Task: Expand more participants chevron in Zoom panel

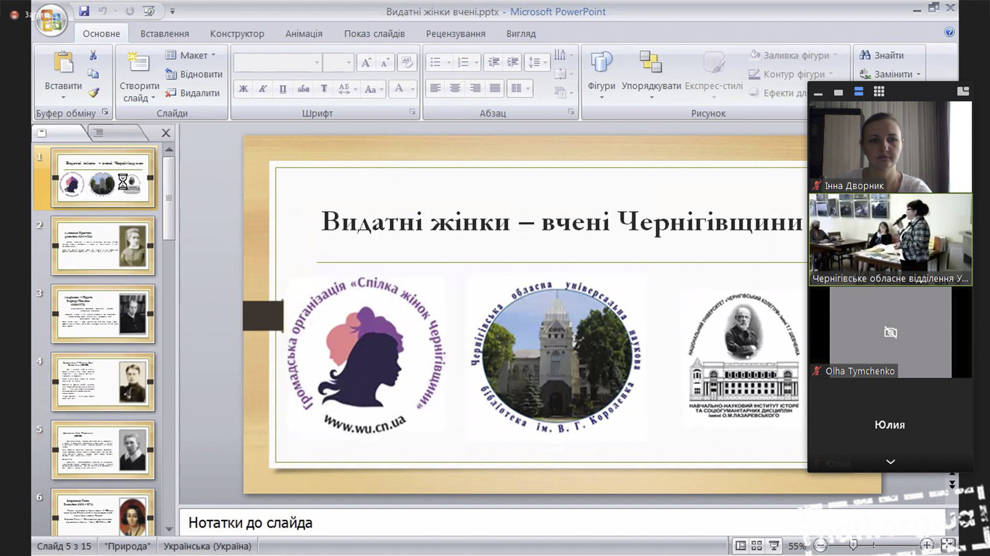Action: pos(890,462)
